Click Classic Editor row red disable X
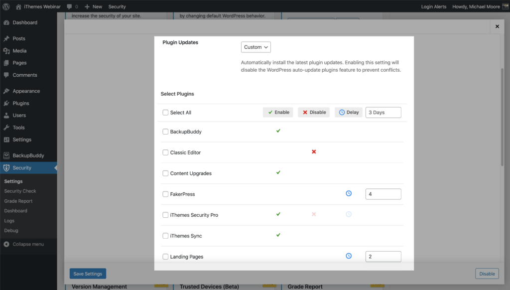The width and height of the screenshot is (510, 290). [314, 151]
